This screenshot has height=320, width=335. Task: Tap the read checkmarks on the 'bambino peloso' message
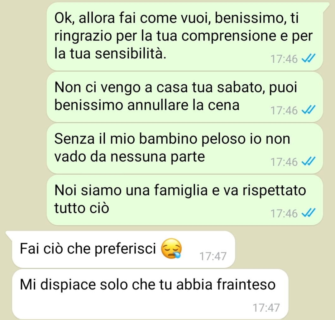(x=308, y=161)
